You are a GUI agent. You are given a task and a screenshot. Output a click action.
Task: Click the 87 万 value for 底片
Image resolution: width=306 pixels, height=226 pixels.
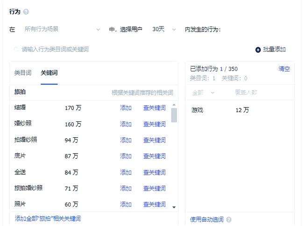tap(71, 156)
